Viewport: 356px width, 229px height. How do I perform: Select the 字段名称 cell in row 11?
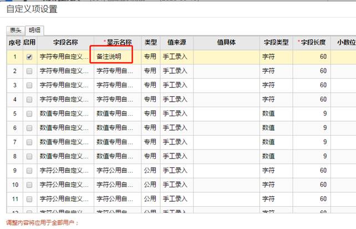[65, 199]
